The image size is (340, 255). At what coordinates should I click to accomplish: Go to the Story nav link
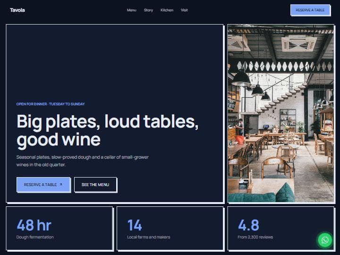[148, 10]
